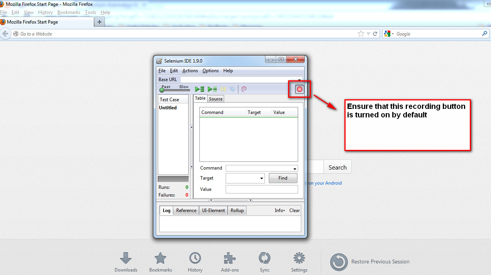Viewport: 491px width, 275px height.
Task: Open the Firefox History menu
Action: tap(45, 12)
